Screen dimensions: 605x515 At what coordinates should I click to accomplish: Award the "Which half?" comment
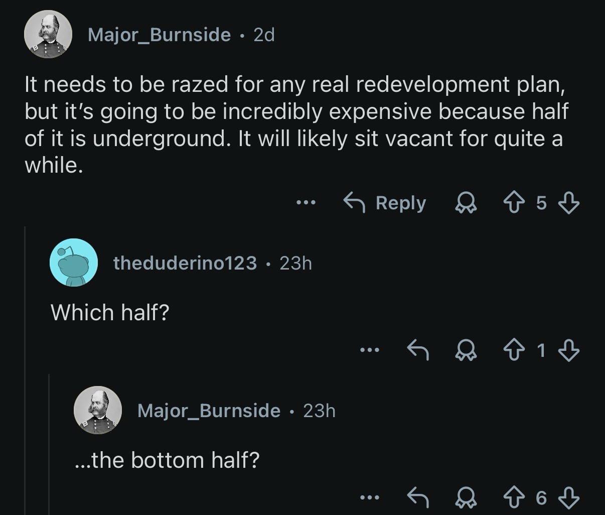coord(465,350)
